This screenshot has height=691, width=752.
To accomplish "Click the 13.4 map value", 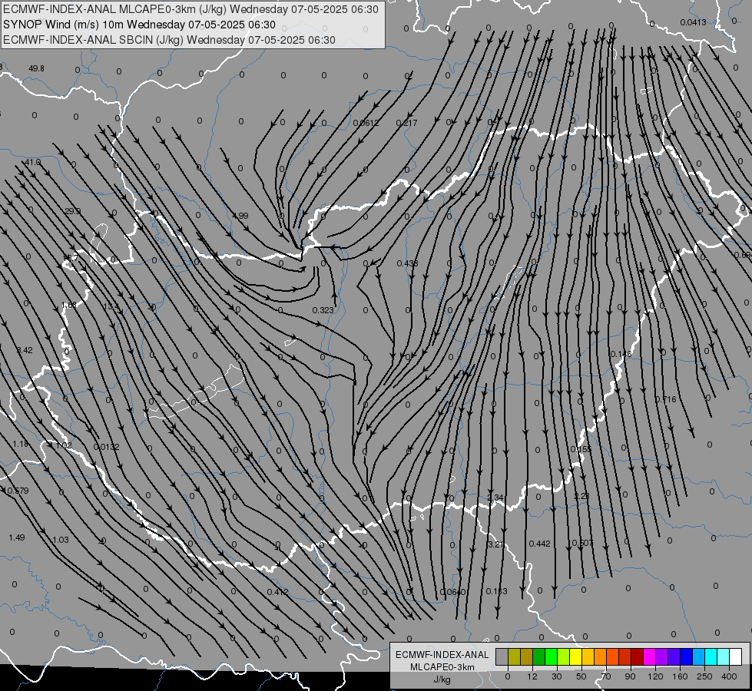I will click(x=111, y=306).
